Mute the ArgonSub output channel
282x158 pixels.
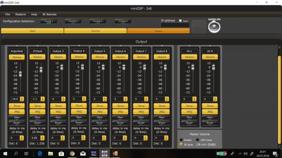click(17, 117)
